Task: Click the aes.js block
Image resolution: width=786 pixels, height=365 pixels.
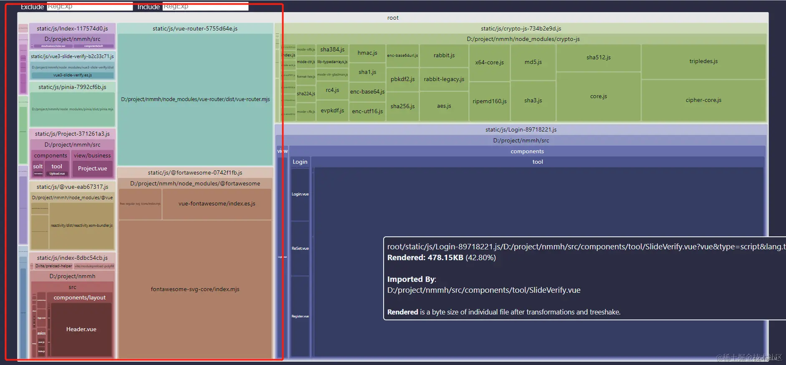Action: coord(444,106)
